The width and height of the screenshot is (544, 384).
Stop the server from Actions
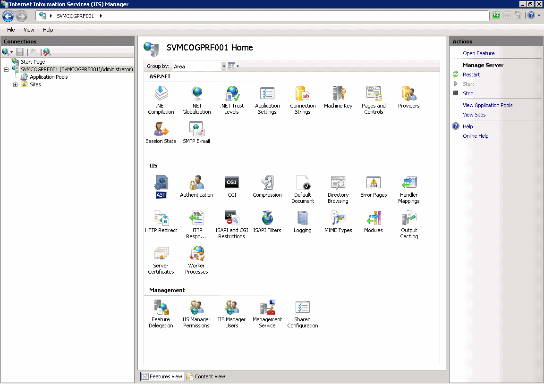pos(467,93)
